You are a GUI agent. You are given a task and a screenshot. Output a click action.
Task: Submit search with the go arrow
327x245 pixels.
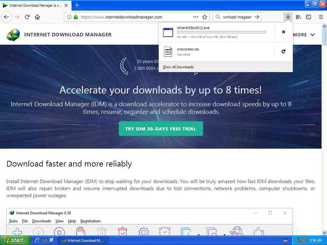pos(257,17)
